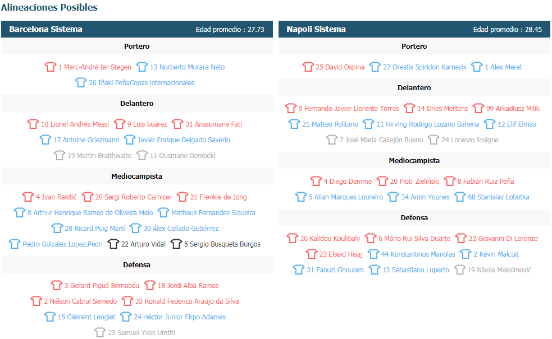552x339 pixels.
Task: Open the Marc-André ter Stegen player link
Action: click(95, 67)
